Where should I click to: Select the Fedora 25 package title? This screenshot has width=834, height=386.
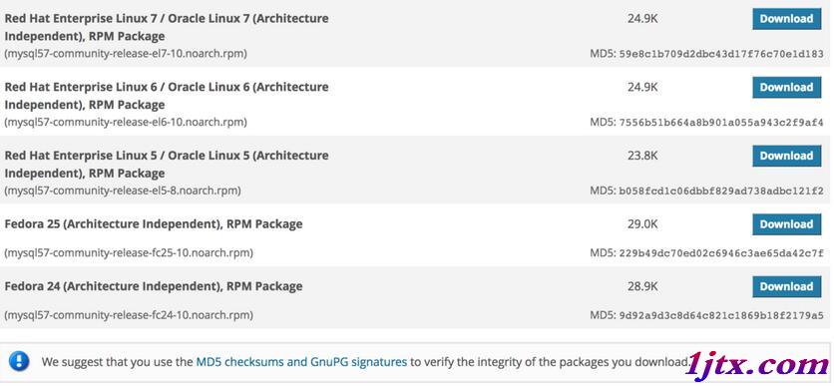click(x=154, y=224)
